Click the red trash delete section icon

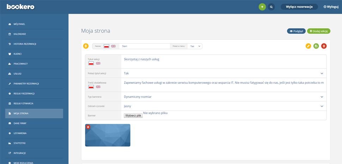324,46
